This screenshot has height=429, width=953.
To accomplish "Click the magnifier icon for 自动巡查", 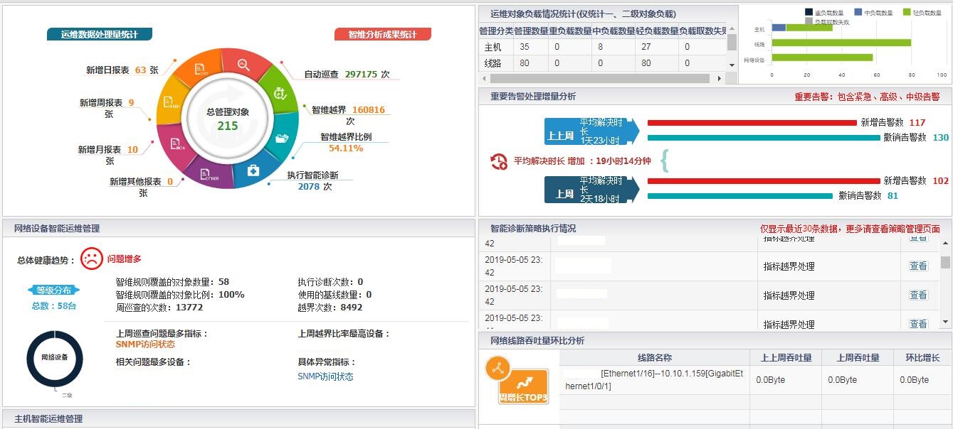I will tap(243, 65).
